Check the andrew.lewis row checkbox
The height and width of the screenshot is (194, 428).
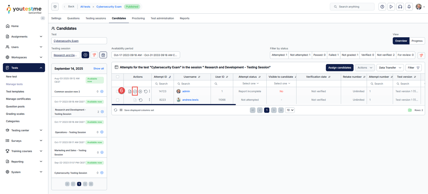pos(117,100)
